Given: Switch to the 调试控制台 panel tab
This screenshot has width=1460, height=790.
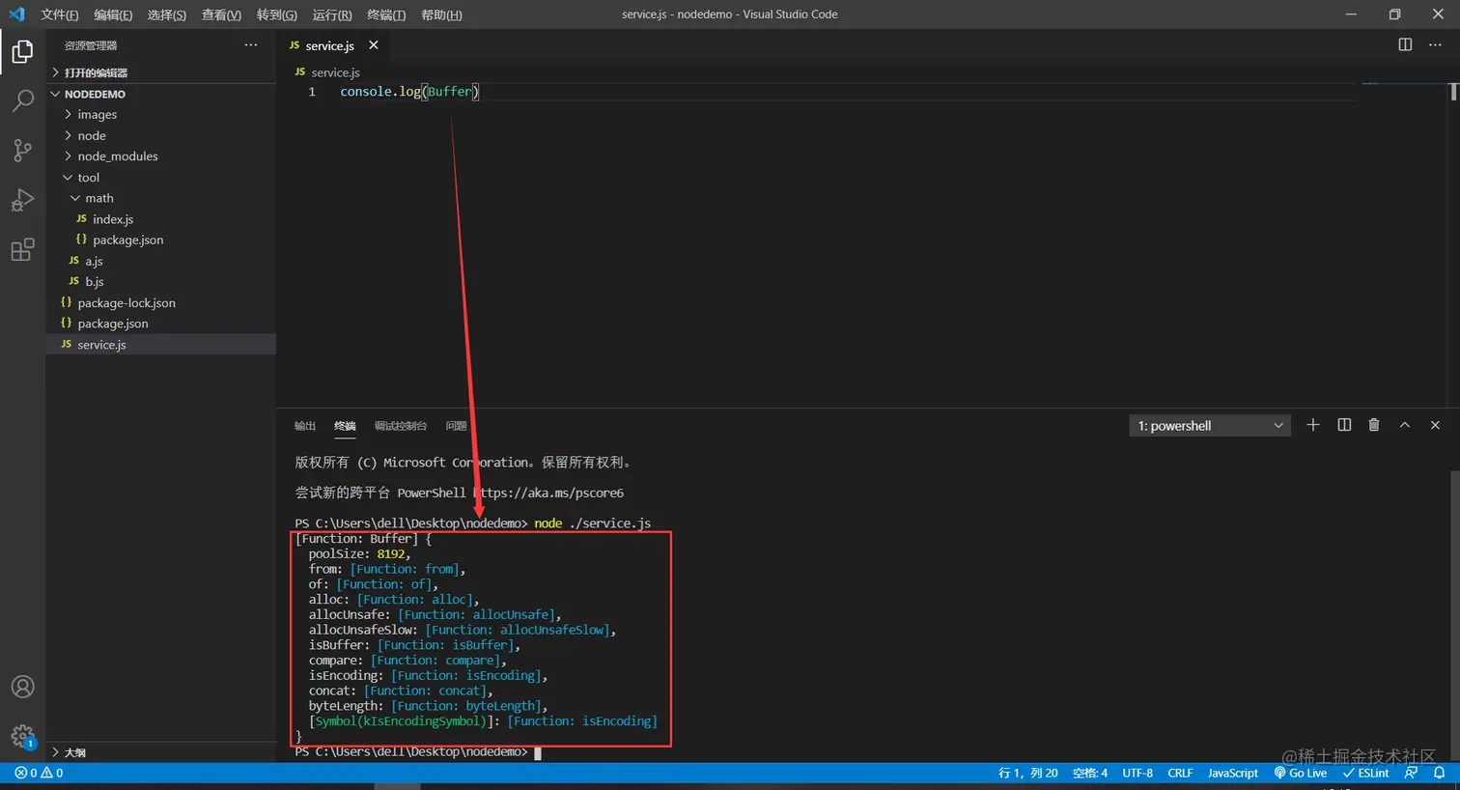Looking at the screenshot, I should tap(401, 426).
